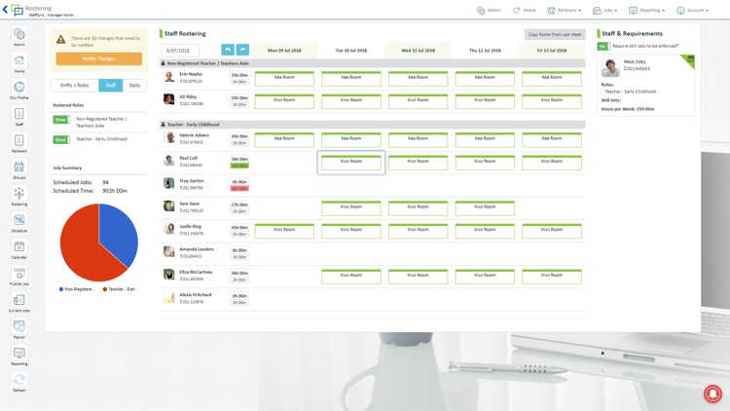The image size is (730, 411).
Task: Click the warning triangle in changes alert
Action: point(61,40)
